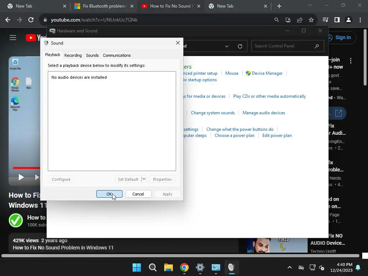Click Choose a power plan link

click(x=234, y=135)
